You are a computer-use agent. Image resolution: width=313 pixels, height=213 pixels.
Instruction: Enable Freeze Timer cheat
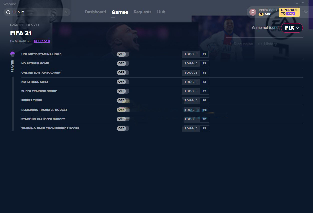(123, 100)
